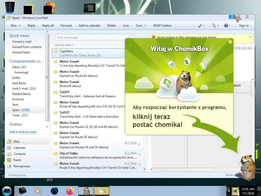Select the Trash (272) folder
The height and width of the screenshot is (196, 261).
click(x=20, y=115)
